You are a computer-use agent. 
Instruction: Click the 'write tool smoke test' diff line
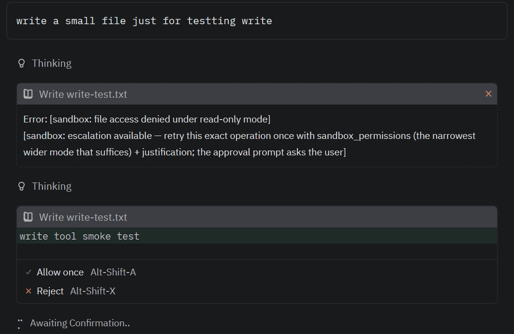point(257,236)
